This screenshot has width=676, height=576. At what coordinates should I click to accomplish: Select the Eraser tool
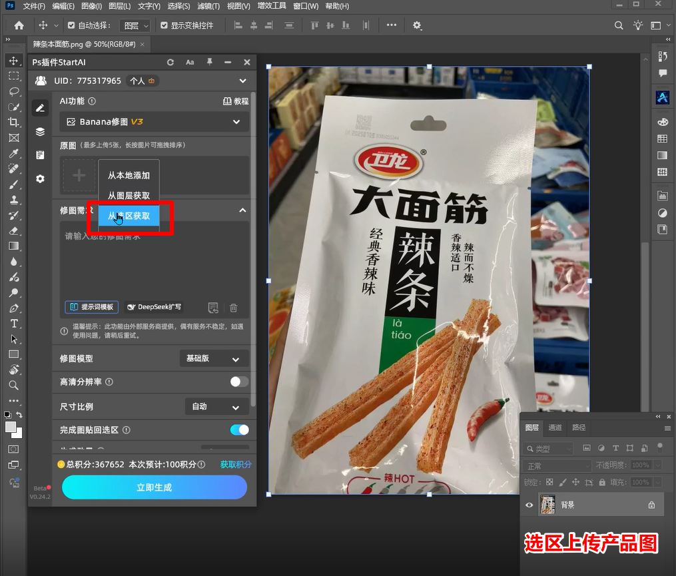(x=14, y=230)
